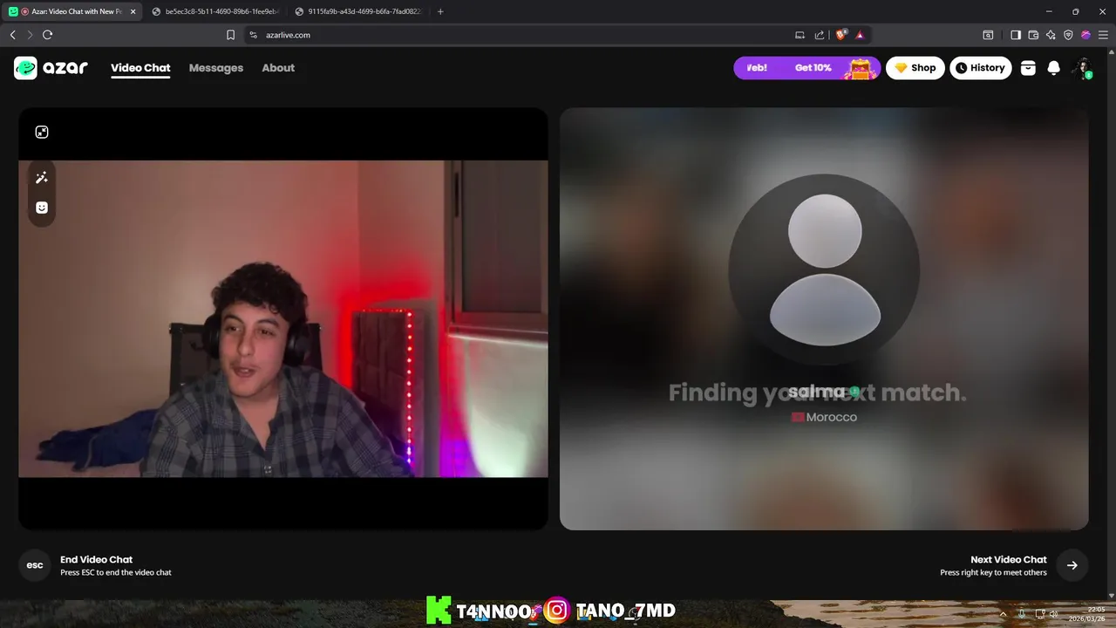Click the local webcam video feed
This screenshot has width=1116, height=628.
(283, 318)
